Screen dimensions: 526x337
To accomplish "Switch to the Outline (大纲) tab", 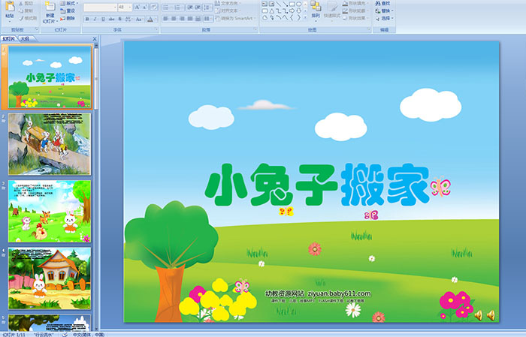I will click(25, 38).
